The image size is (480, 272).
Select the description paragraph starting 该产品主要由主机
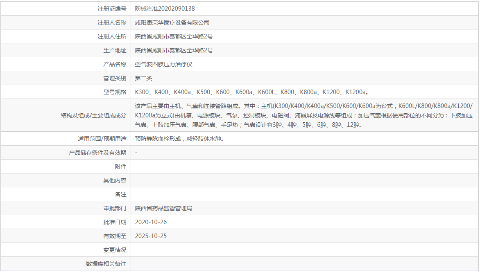coord(304,115)
